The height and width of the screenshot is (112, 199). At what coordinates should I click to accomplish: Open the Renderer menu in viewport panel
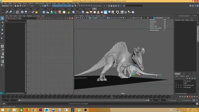click(x=98, y=16)
